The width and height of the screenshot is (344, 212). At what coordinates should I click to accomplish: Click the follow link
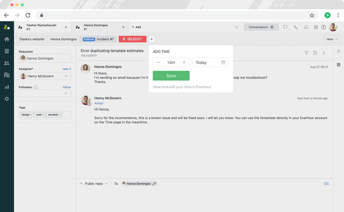67,87
